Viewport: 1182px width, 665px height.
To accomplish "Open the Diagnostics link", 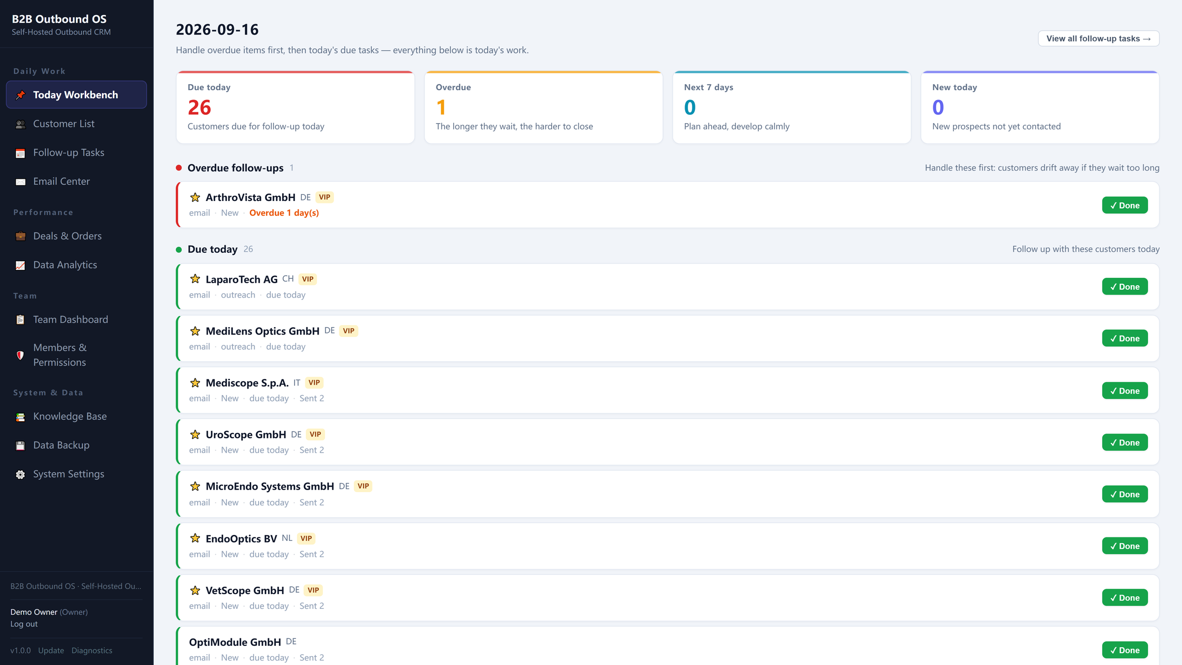I will (92, 651).
